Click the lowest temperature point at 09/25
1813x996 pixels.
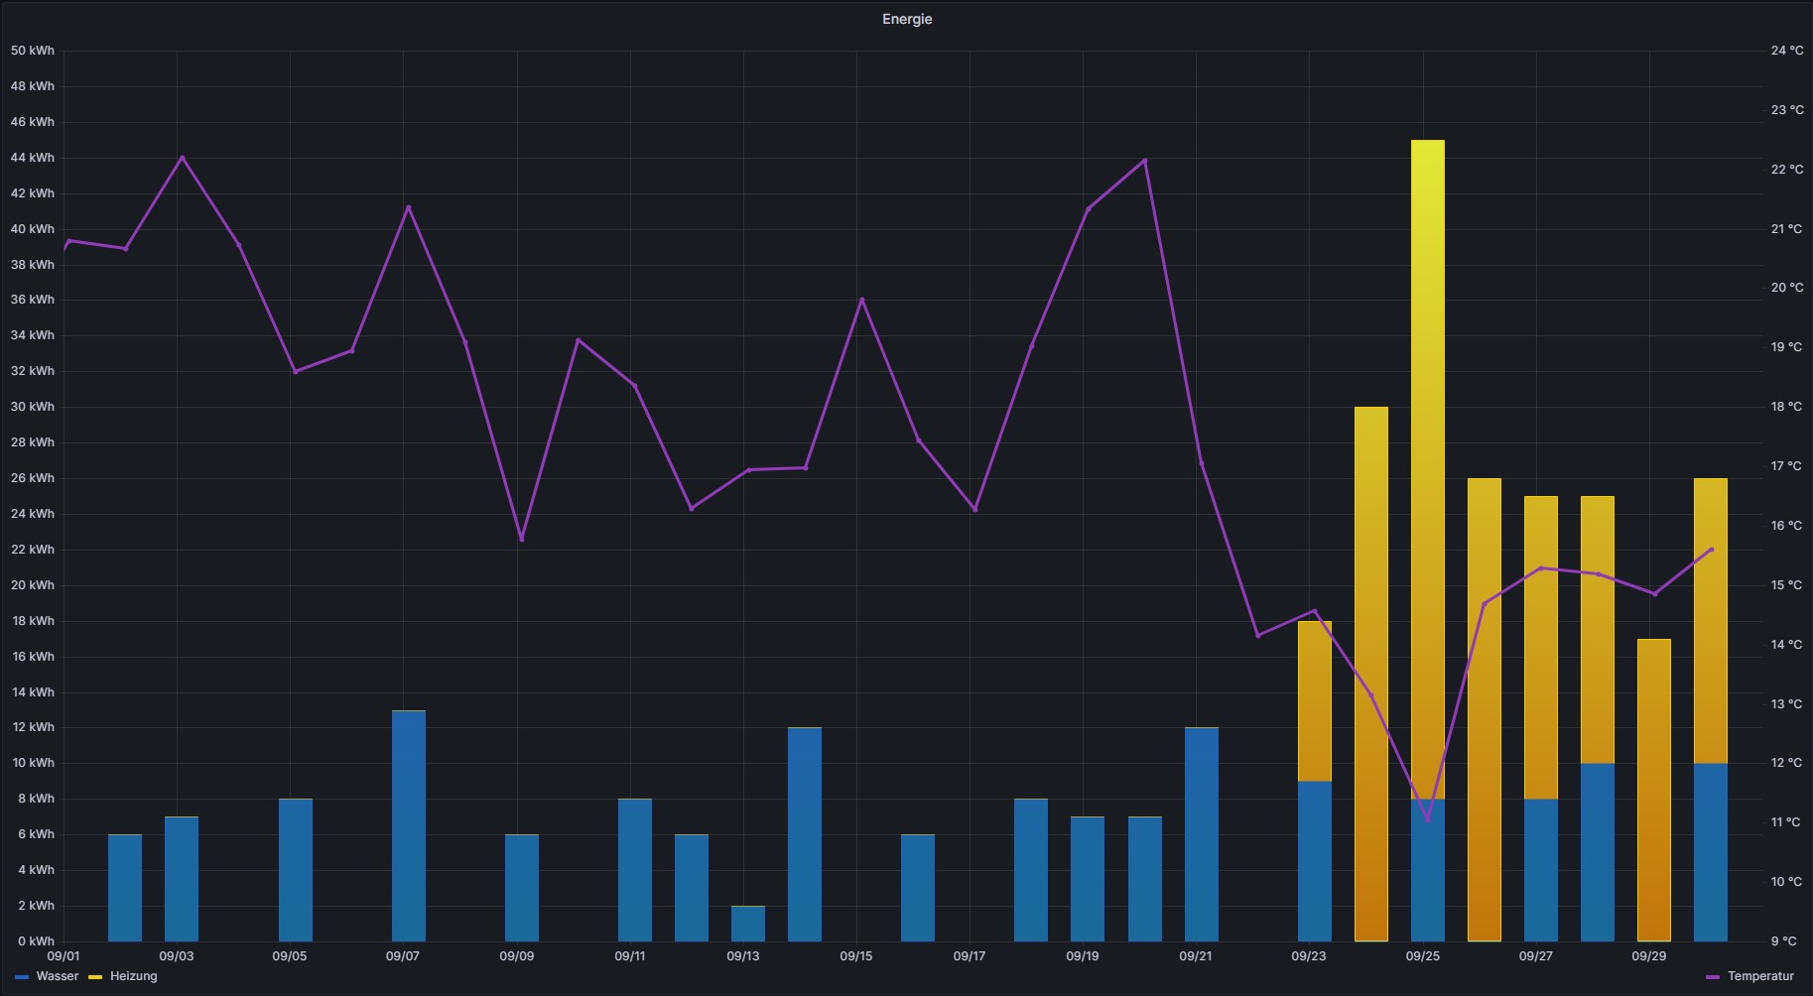[x=1427, y=820]
